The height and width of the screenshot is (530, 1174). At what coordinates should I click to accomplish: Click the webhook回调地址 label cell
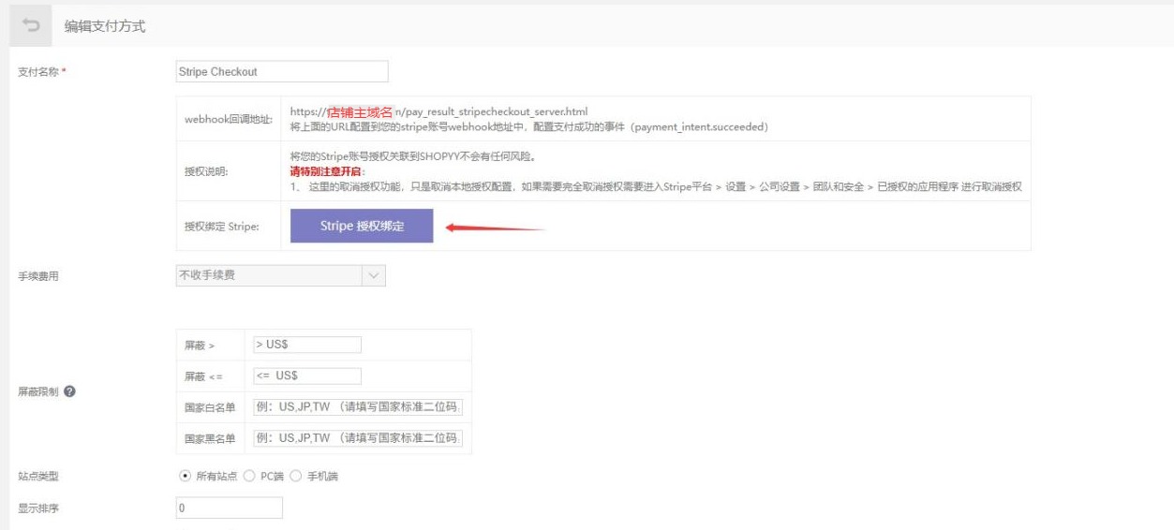(x=229, y=119)
